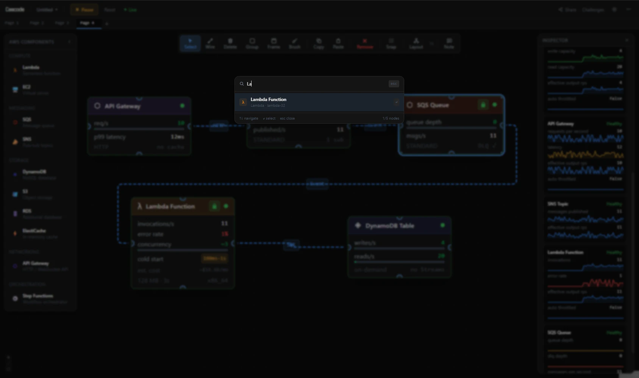Click the Lambda Function invocations sparkline chart
The height and width of the screenshot is (378, 639).
(585, 267)
